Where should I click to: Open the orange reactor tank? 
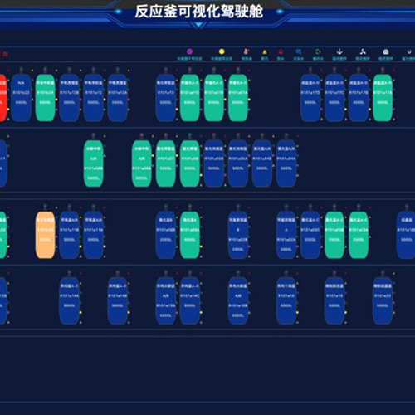click(45, 235)
